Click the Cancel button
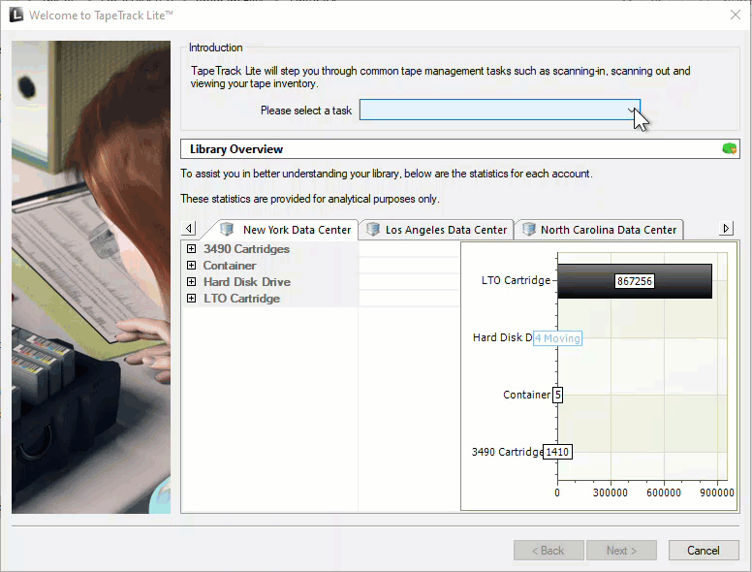This screenshot has height=572, width=752. pos(704,550)
